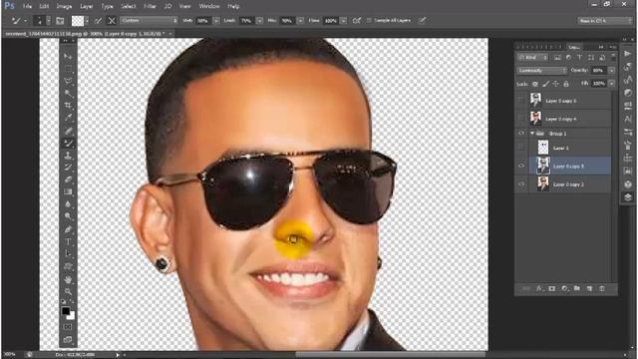
Task: Add a layer mask
Action: pos(552,288)
